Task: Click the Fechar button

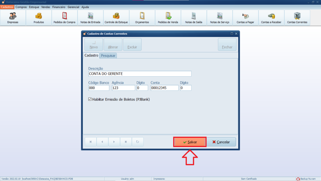Action: (227, 44)
